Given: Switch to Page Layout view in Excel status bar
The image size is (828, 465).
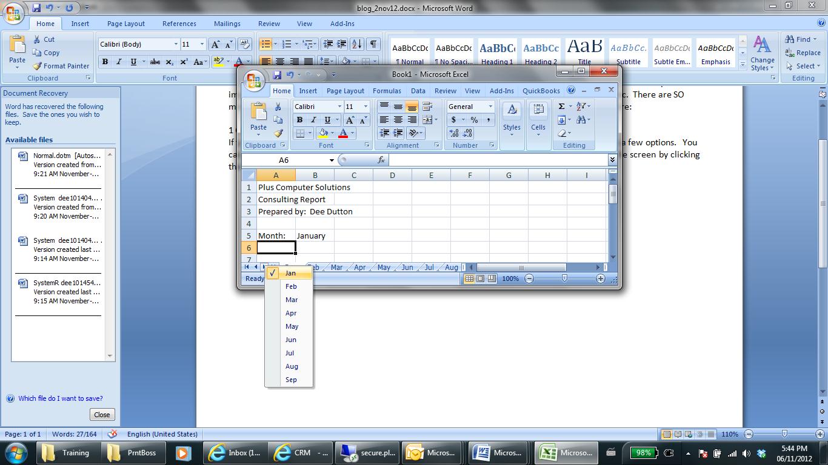Looking at the screenshot, I should [479, 279].
